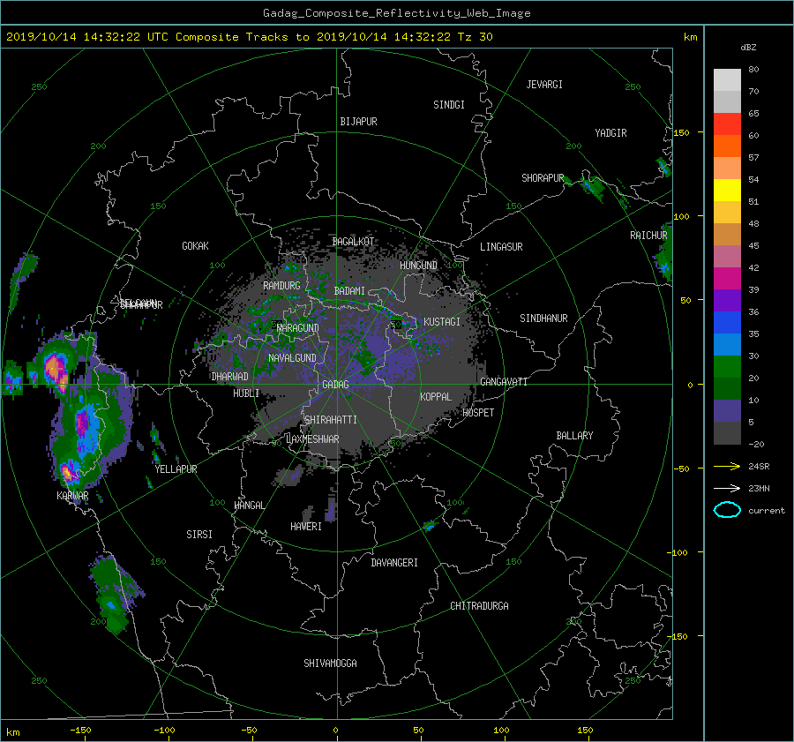794x742 pixels.
Task: Click the GOKAK label
Action: click(195, 245)
